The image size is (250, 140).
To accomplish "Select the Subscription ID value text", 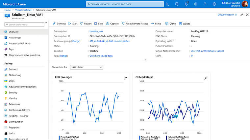I will (x=112, y=36).
